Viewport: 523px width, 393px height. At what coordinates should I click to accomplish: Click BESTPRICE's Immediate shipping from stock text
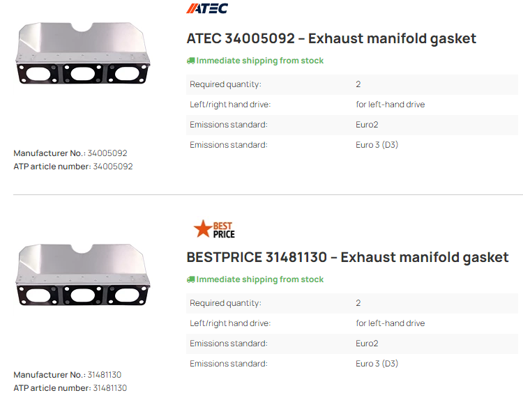click(260, 279)
